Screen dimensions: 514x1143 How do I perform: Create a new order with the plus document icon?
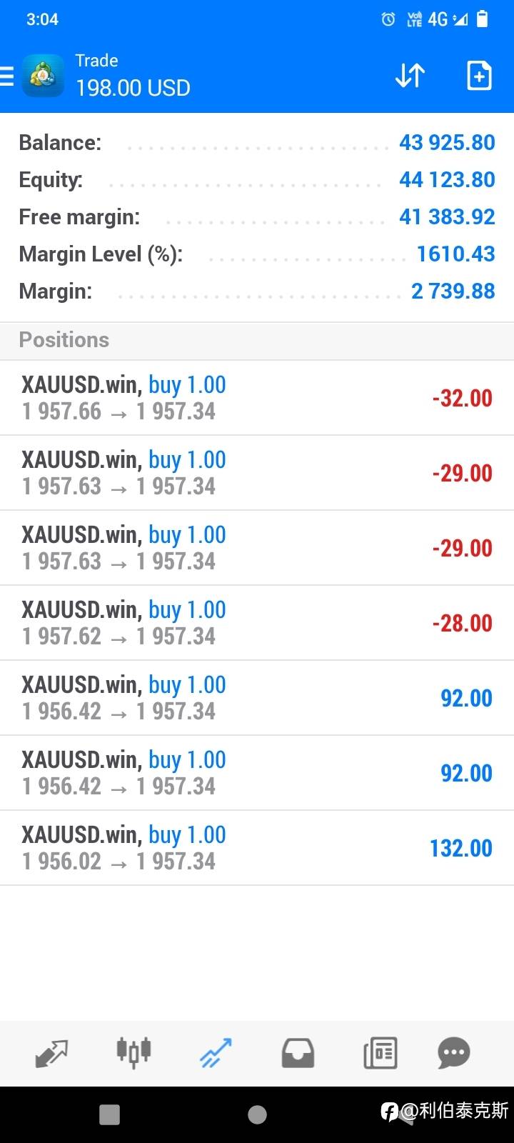(479, 75)
